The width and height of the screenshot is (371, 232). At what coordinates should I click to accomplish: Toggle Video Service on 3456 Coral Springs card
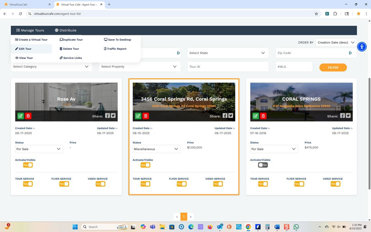pos(218,184)
